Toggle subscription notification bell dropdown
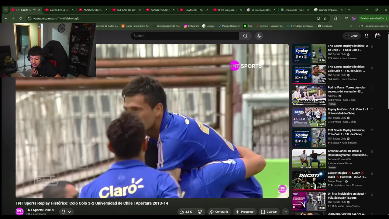Image resolution: width=389 pixels, height=219 pixels. [66, 212]
